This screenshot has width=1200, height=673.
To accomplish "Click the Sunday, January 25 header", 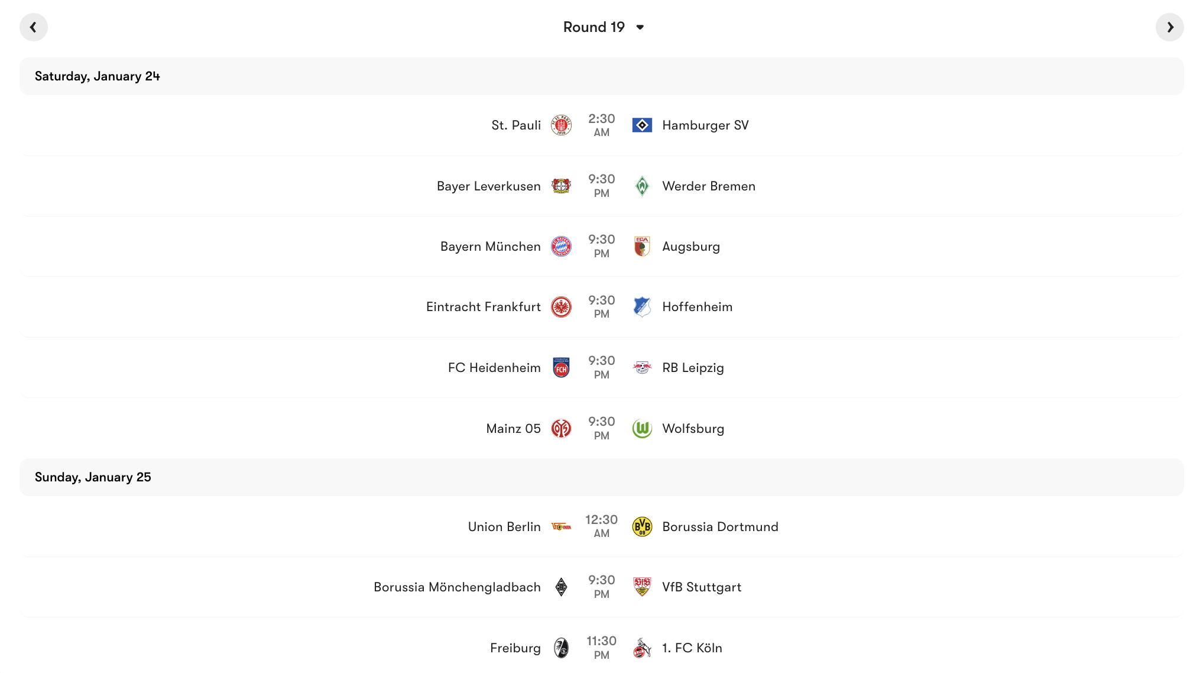I will 93,477.
